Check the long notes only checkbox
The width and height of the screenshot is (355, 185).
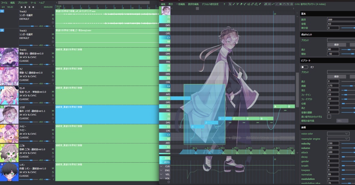(x=329, y=117)
